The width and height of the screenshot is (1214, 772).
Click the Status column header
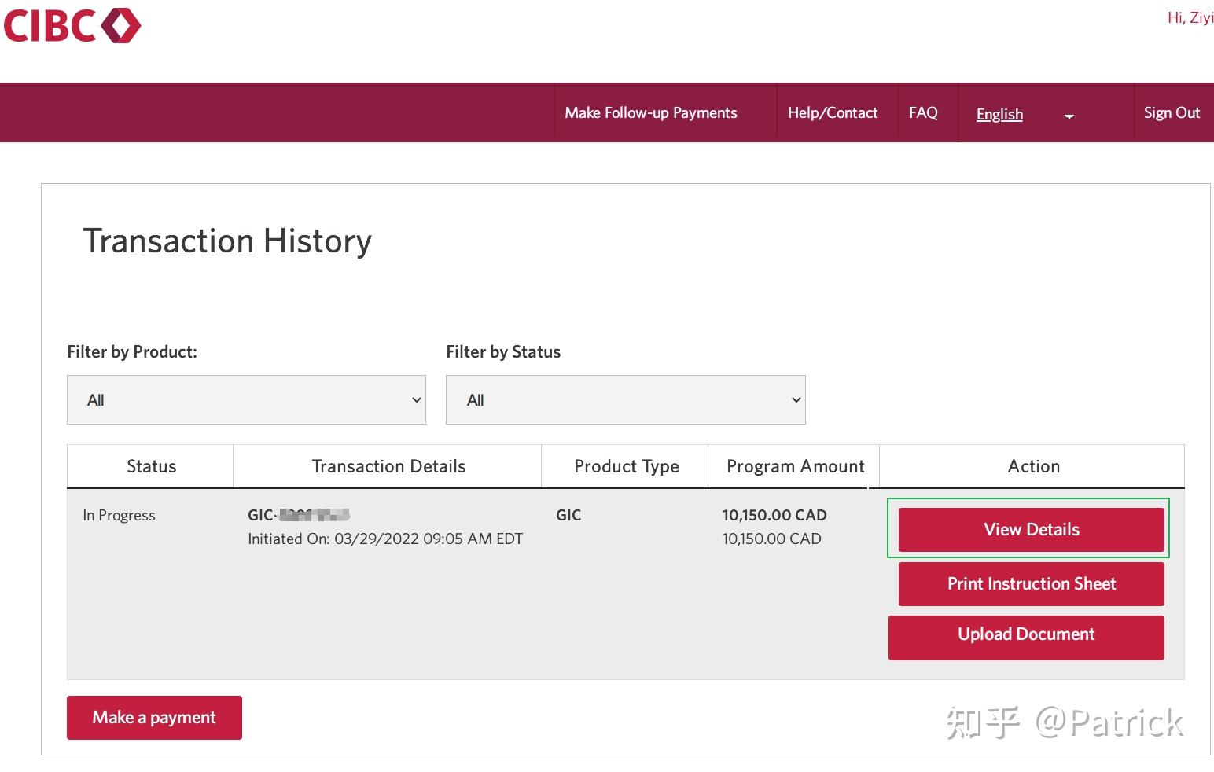(x=151, y=467)
